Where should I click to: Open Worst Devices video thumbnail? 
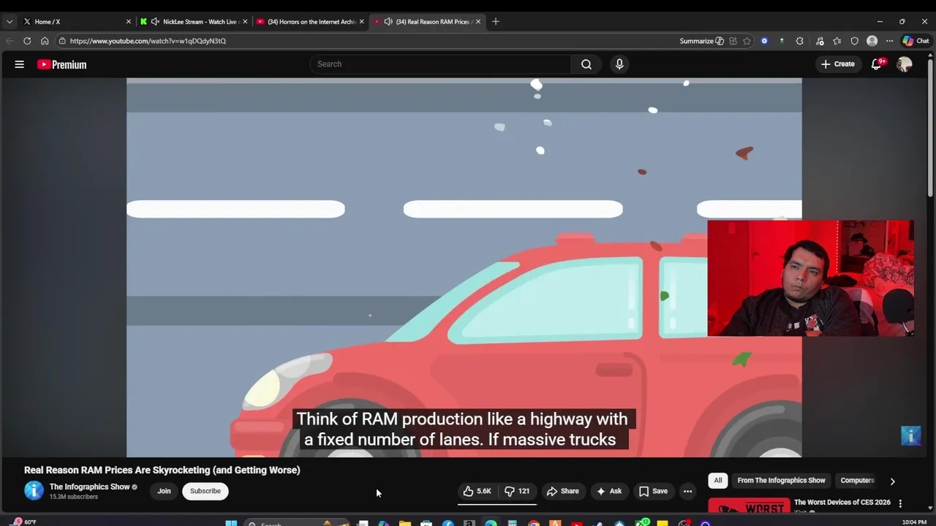pyautogui.click(x=749, y=506)
